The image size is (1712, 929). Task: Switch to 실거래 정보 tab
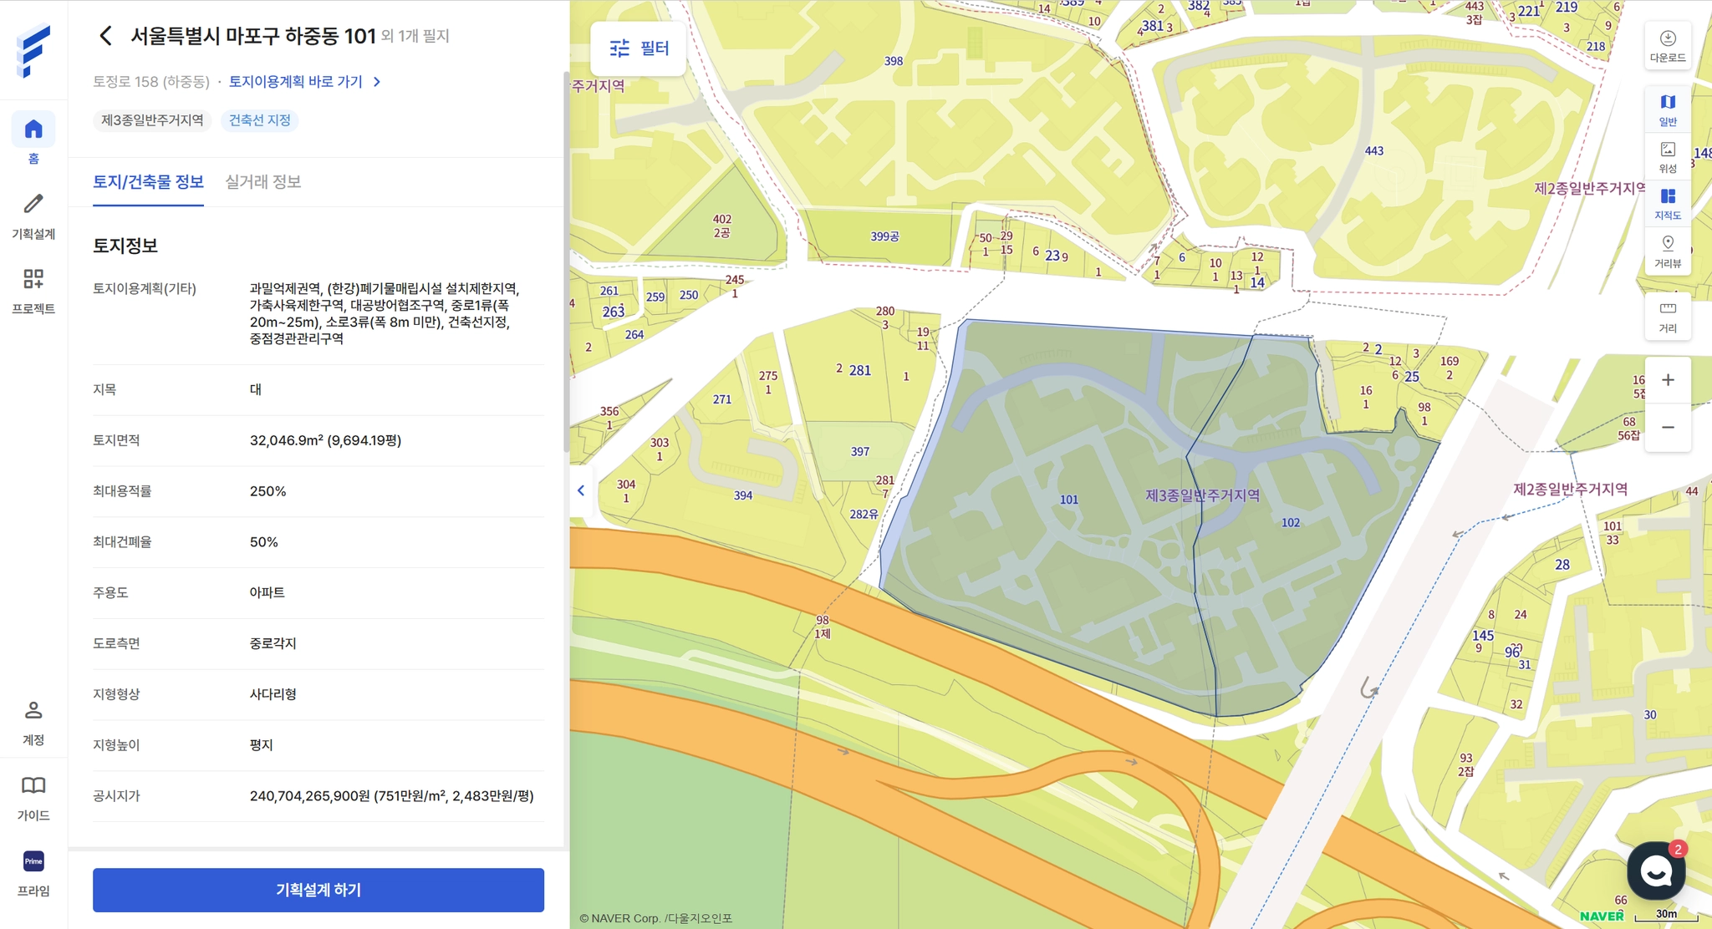(x=262, y=182)
